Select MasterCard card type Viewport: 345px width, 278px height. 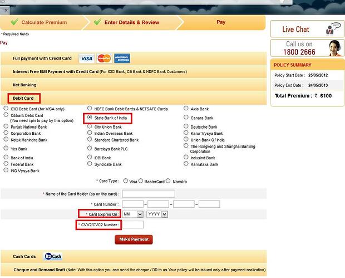141,181
